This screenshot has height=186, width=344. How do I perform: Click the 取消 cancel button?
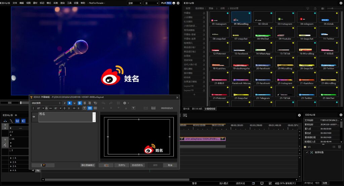click(x=170, y=165)
